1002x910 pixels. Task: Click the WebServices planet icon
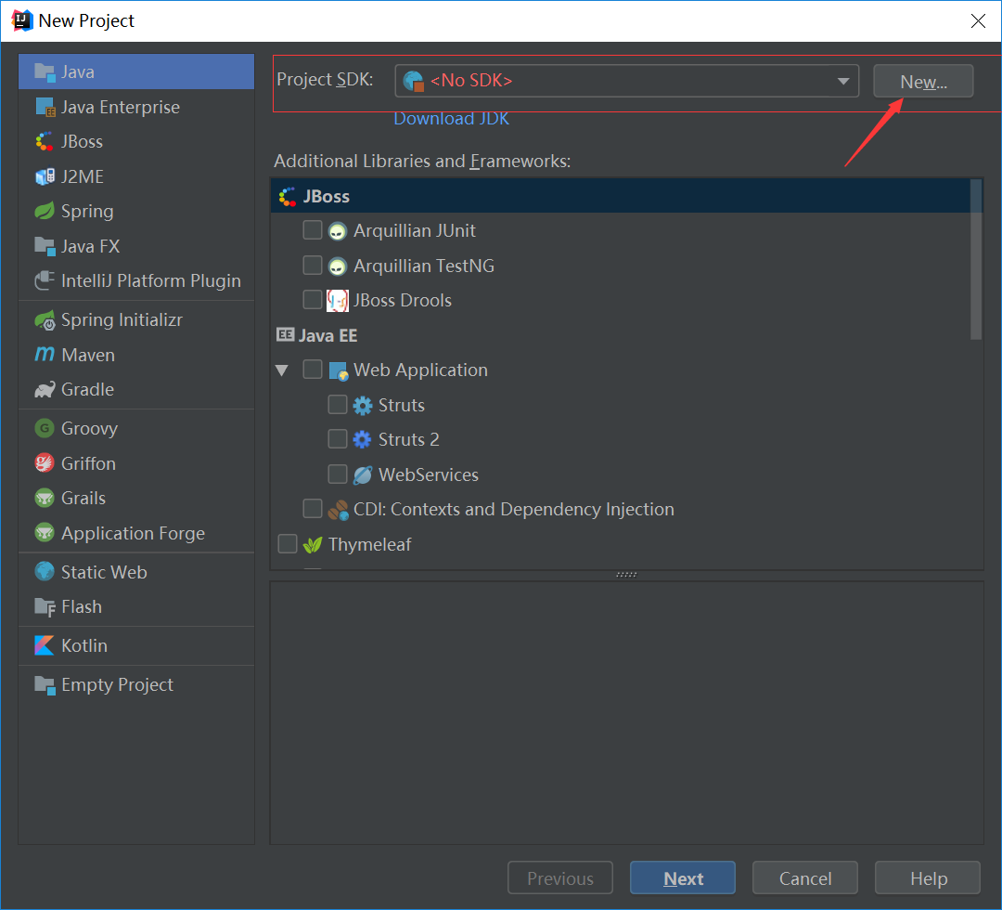click(x=363, y=474)
